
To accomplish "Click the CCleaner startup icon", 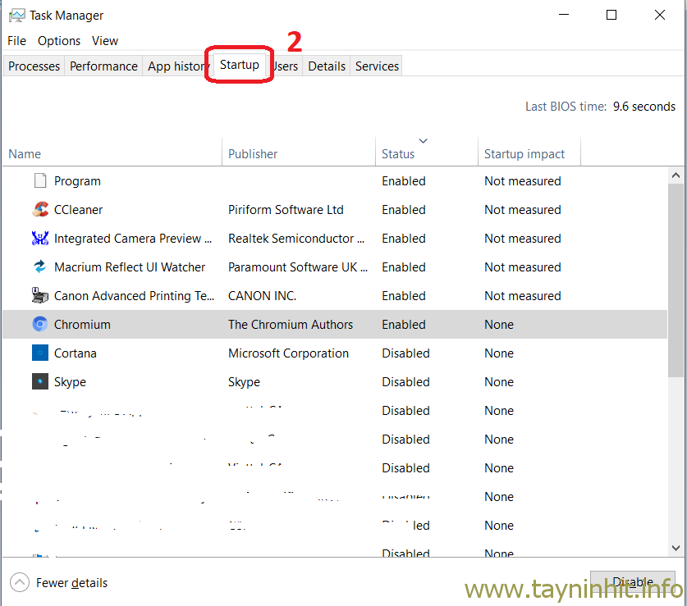I will 40,210.
